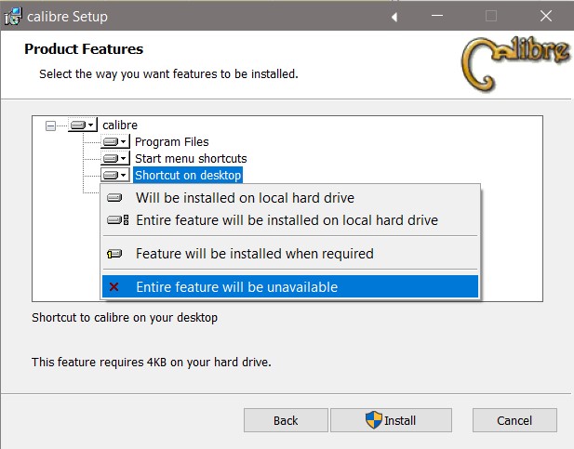The height and width of the screenshot is (449, 574).
Task: Click the text This feature requires 4KB
Action: [152, 363]
